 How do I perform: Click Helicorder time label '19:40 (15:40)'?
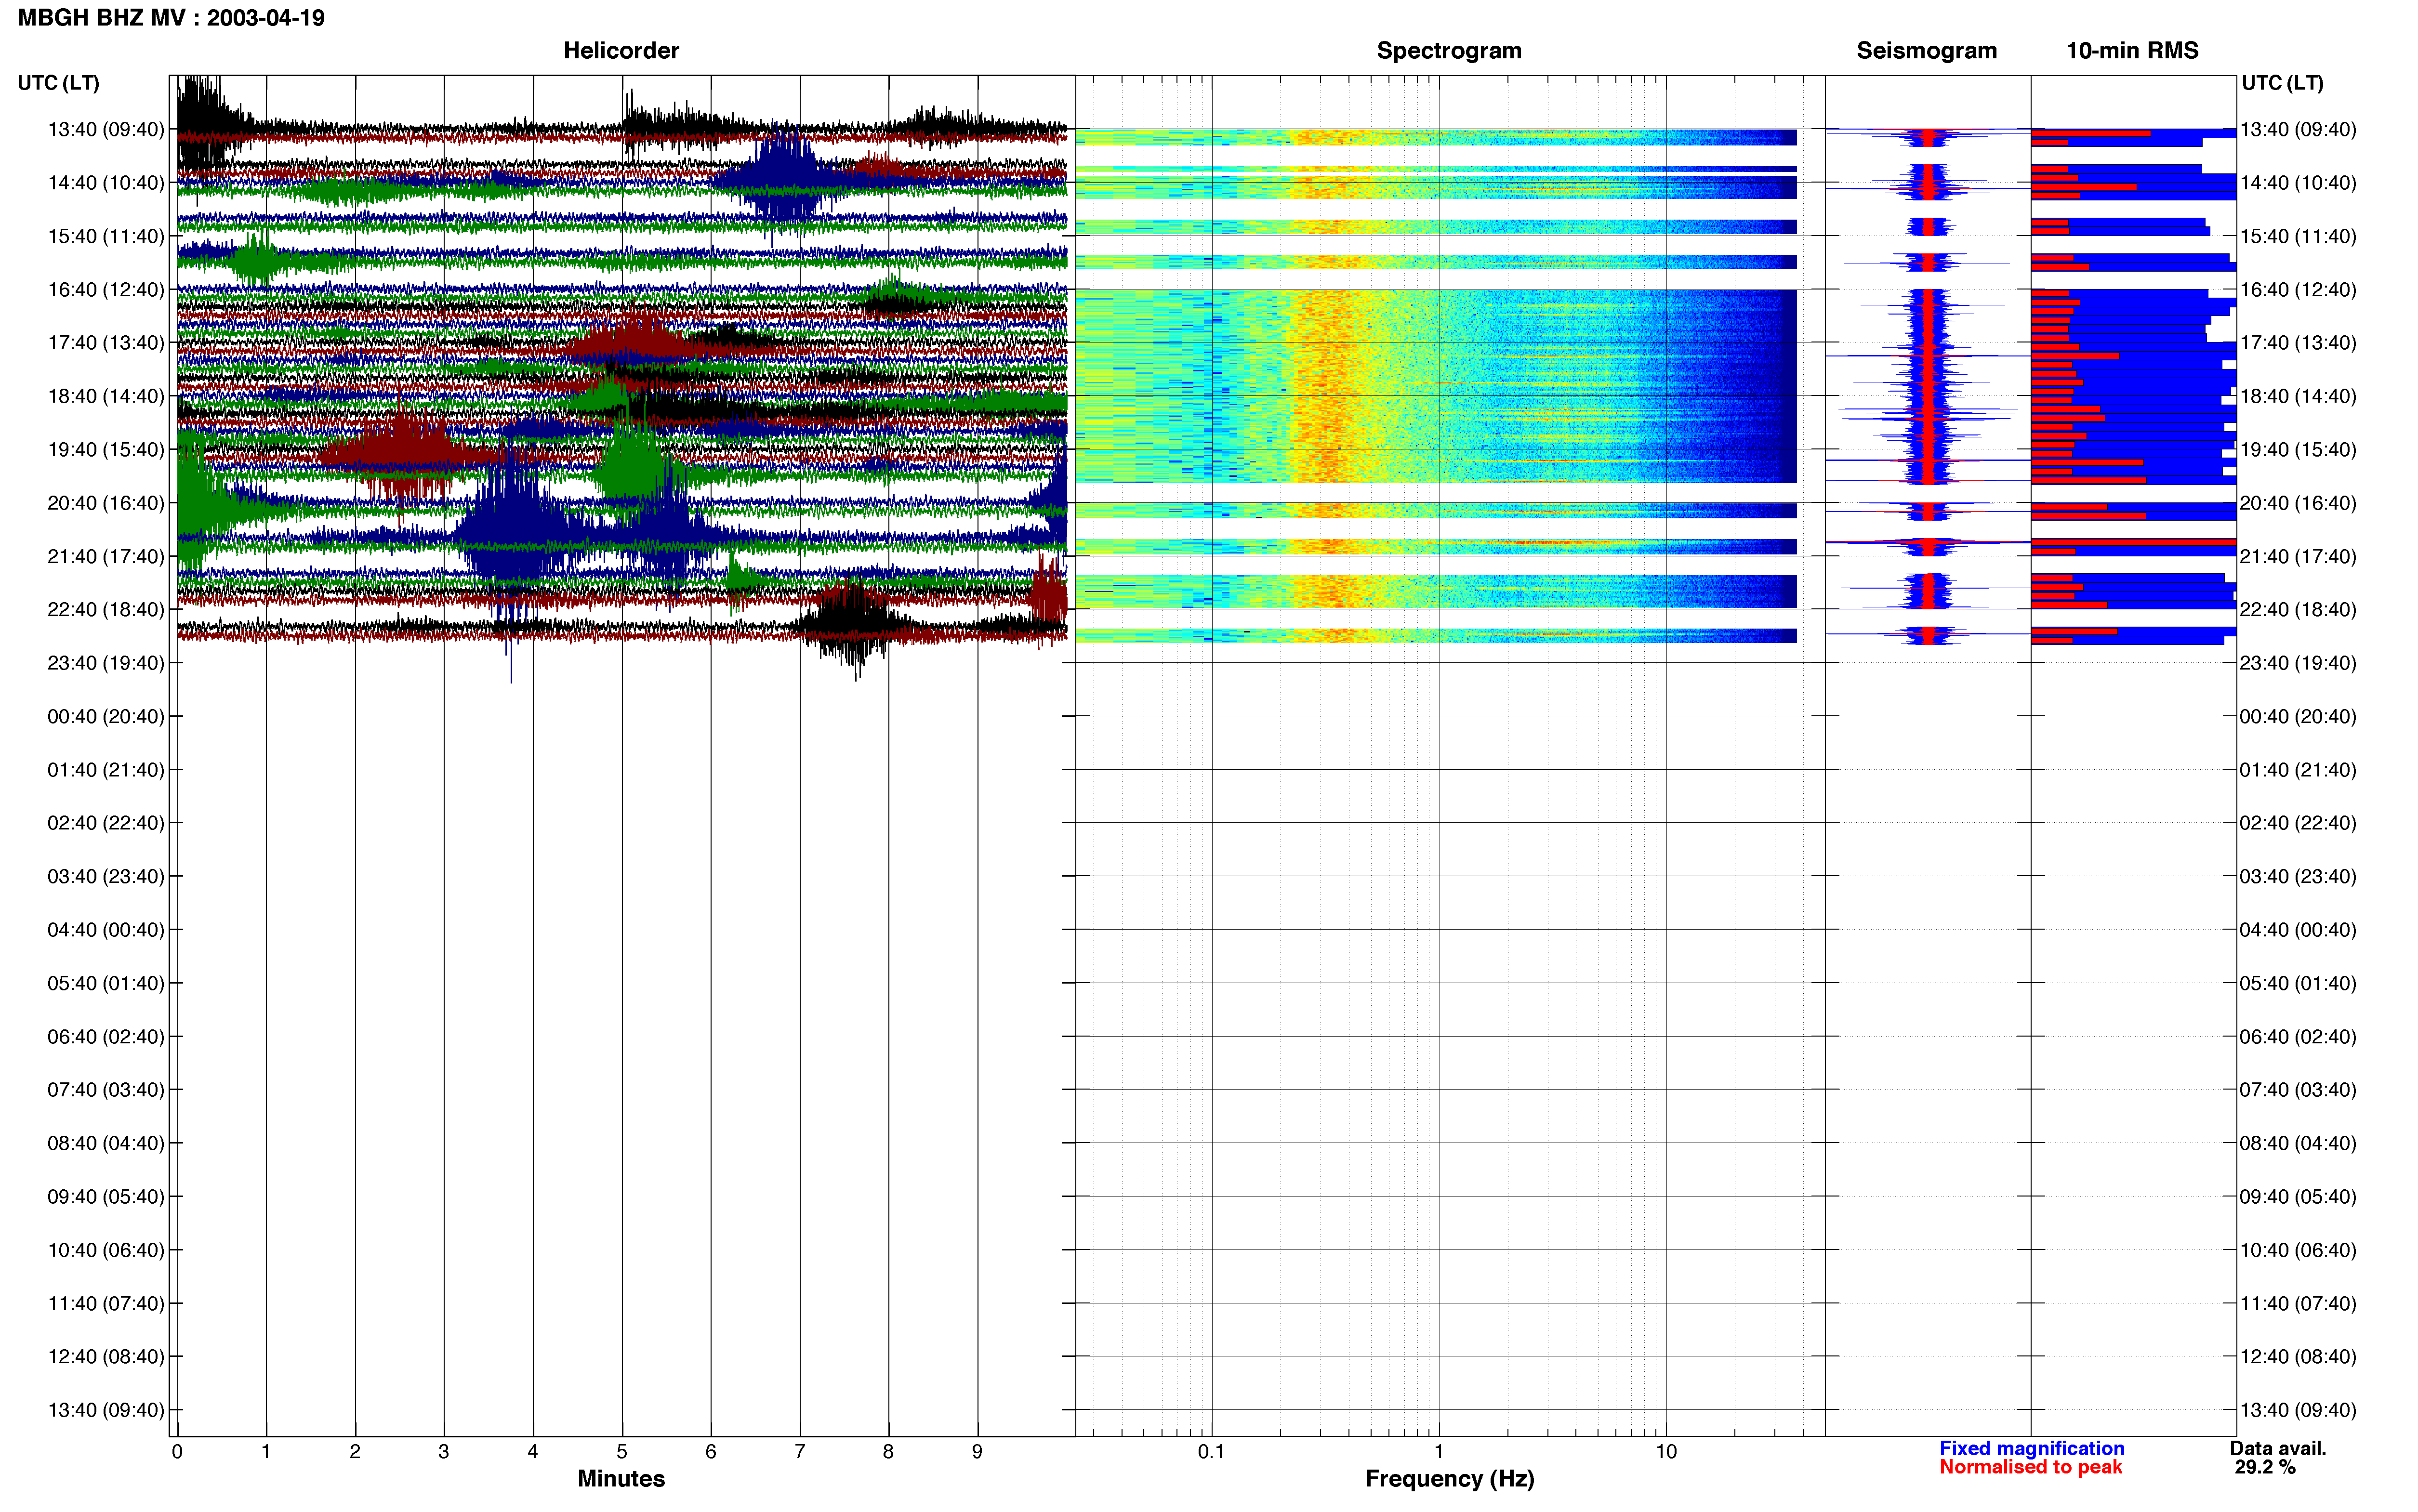tap(106, 450)
